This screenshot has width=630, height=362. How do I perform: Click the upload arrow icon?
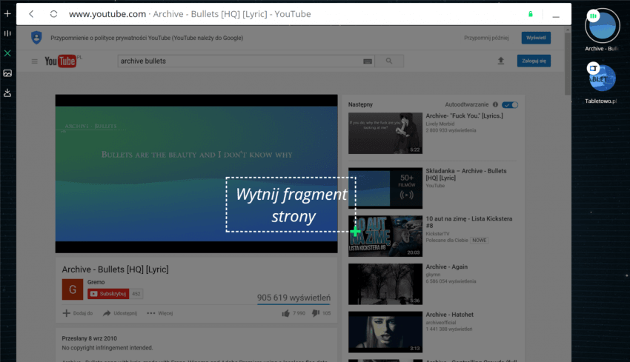(500, 61)
